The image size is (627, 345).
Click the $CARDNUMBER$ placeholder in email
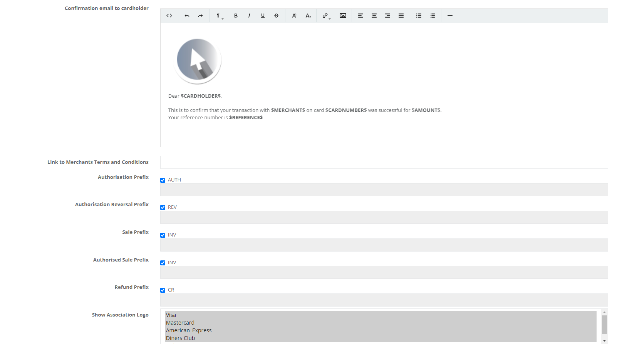pos(346,110)
